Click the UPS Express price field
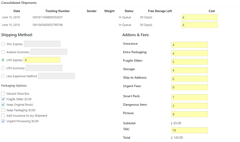240x142 pixels. 42,60
